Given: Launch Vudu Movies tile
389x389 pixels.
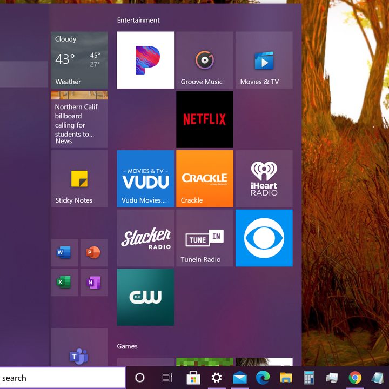Looking at the screenshot, I should tap(145, 178).
